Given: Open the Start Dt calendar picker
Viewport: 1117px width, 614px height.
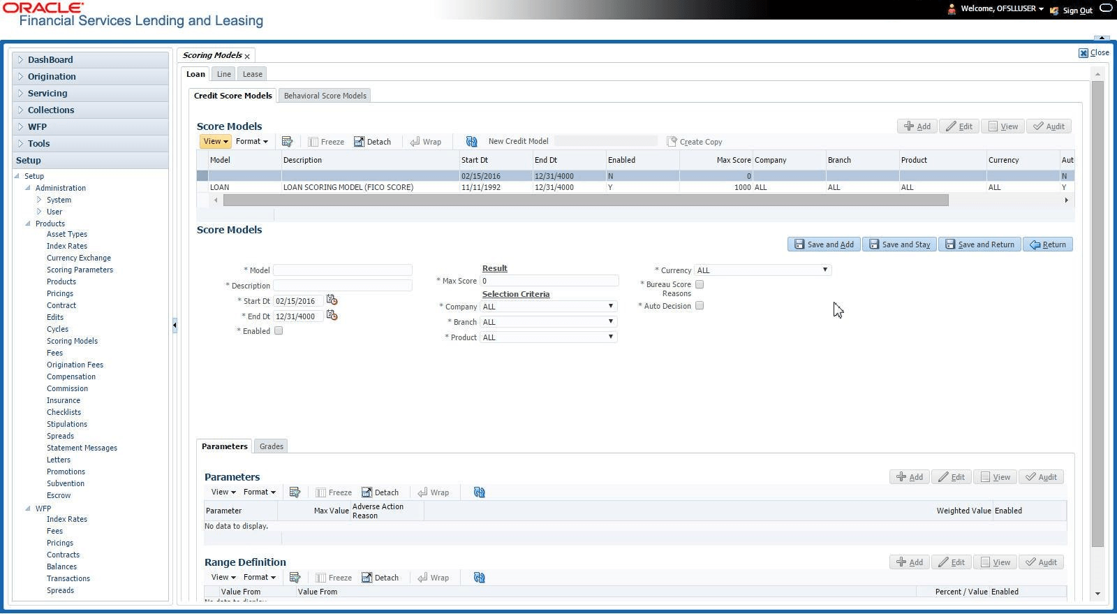Looking at the screenshot, I should click(332, 300).
